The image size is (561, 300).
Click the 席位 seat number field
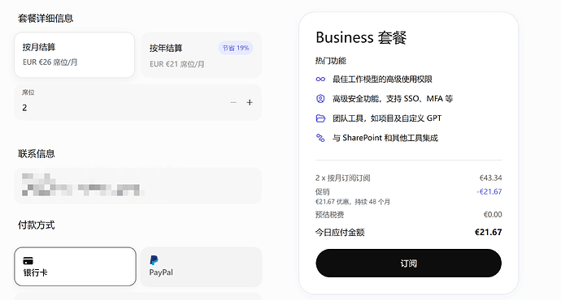pyautogui.click(x=137, y=102)
